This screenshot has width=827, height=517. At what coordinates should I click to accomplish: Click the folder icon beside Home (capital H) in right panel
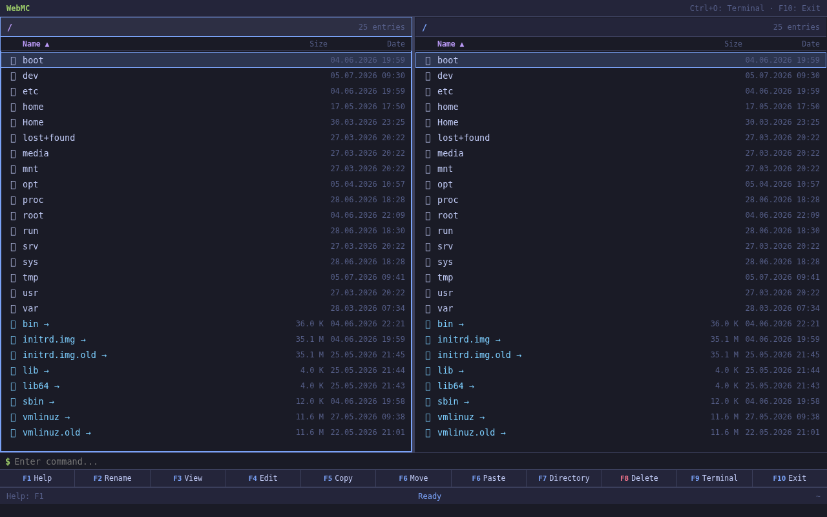tap(428, 122)
